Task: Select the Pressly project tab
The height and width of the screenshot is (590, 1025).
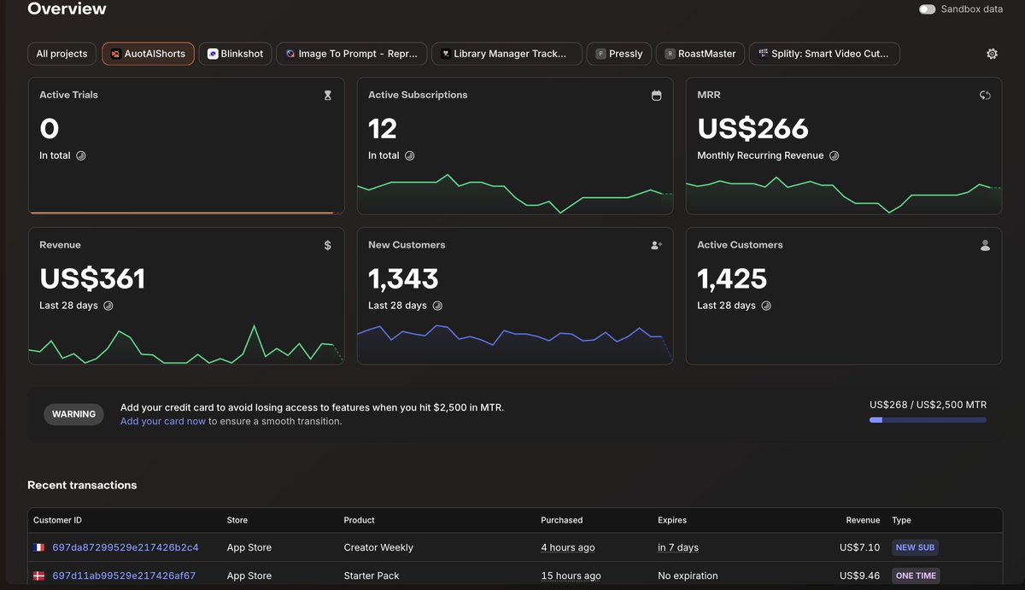Action: point(619,54)
